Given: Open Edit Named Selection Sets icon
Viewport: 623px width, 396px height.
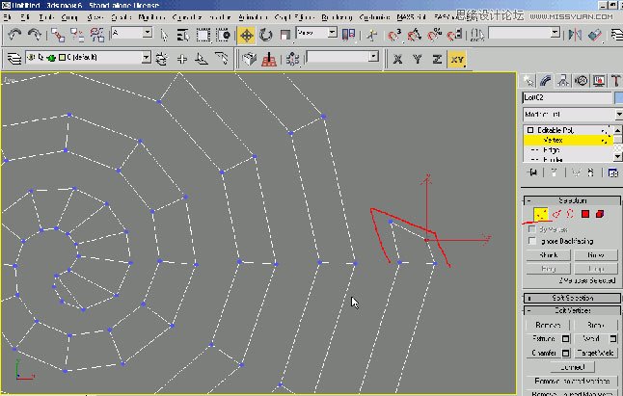Looking at the screenshot, I should click(x=477, y=35).
